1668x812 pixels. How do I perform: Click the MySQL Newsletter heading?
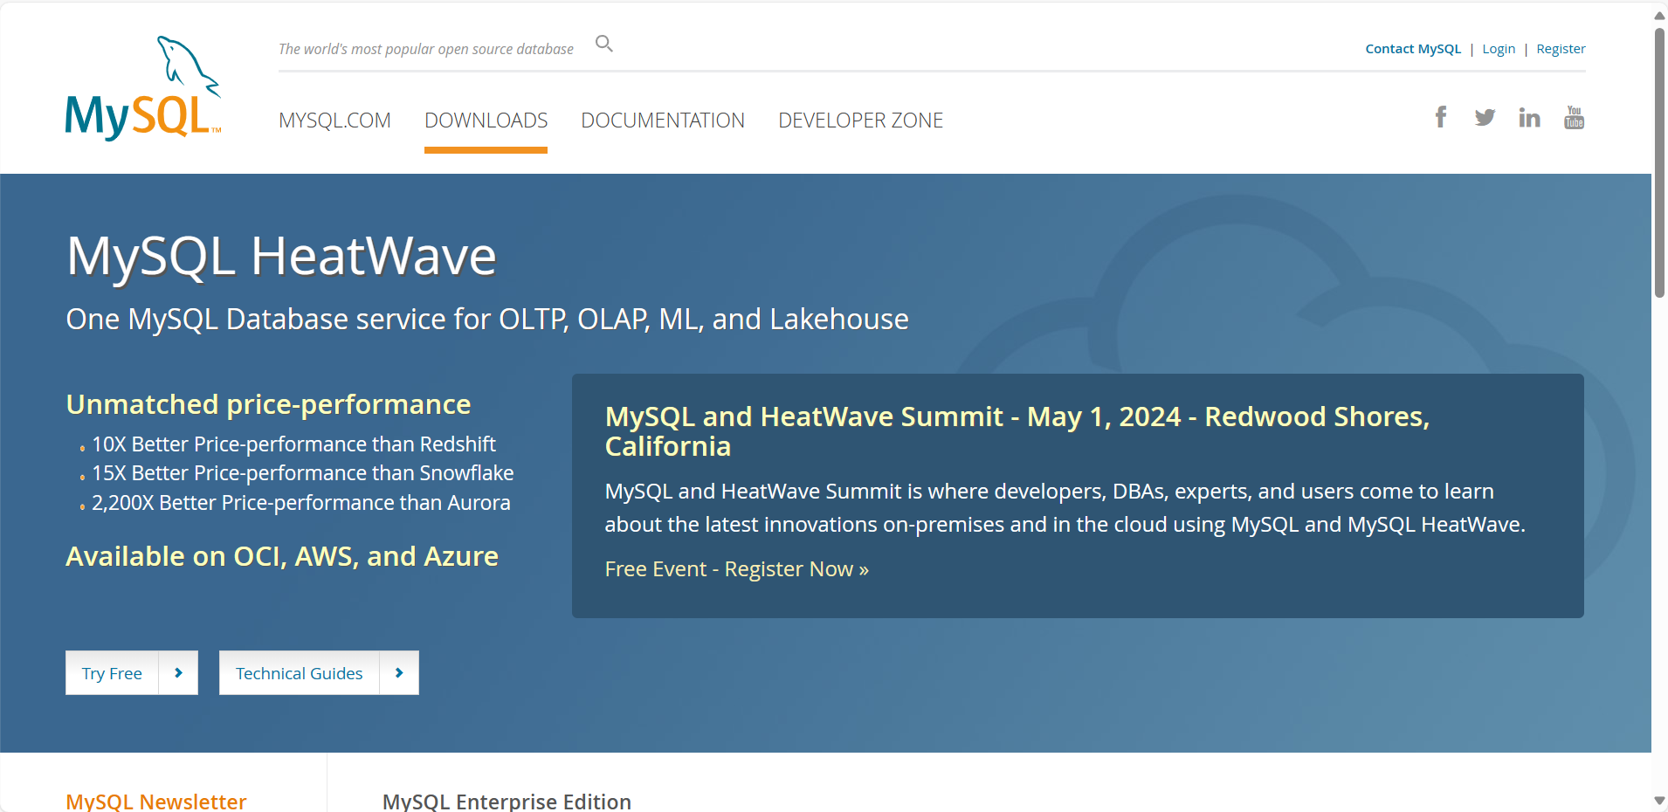156,801
